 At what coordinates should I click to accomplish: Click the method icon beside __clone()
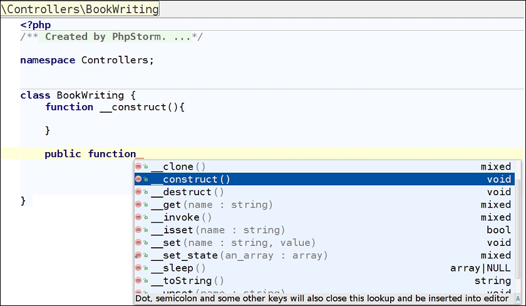coord(139,167)
